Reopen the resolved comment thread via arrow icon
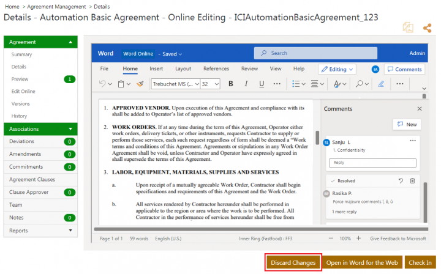 point(401,181)
